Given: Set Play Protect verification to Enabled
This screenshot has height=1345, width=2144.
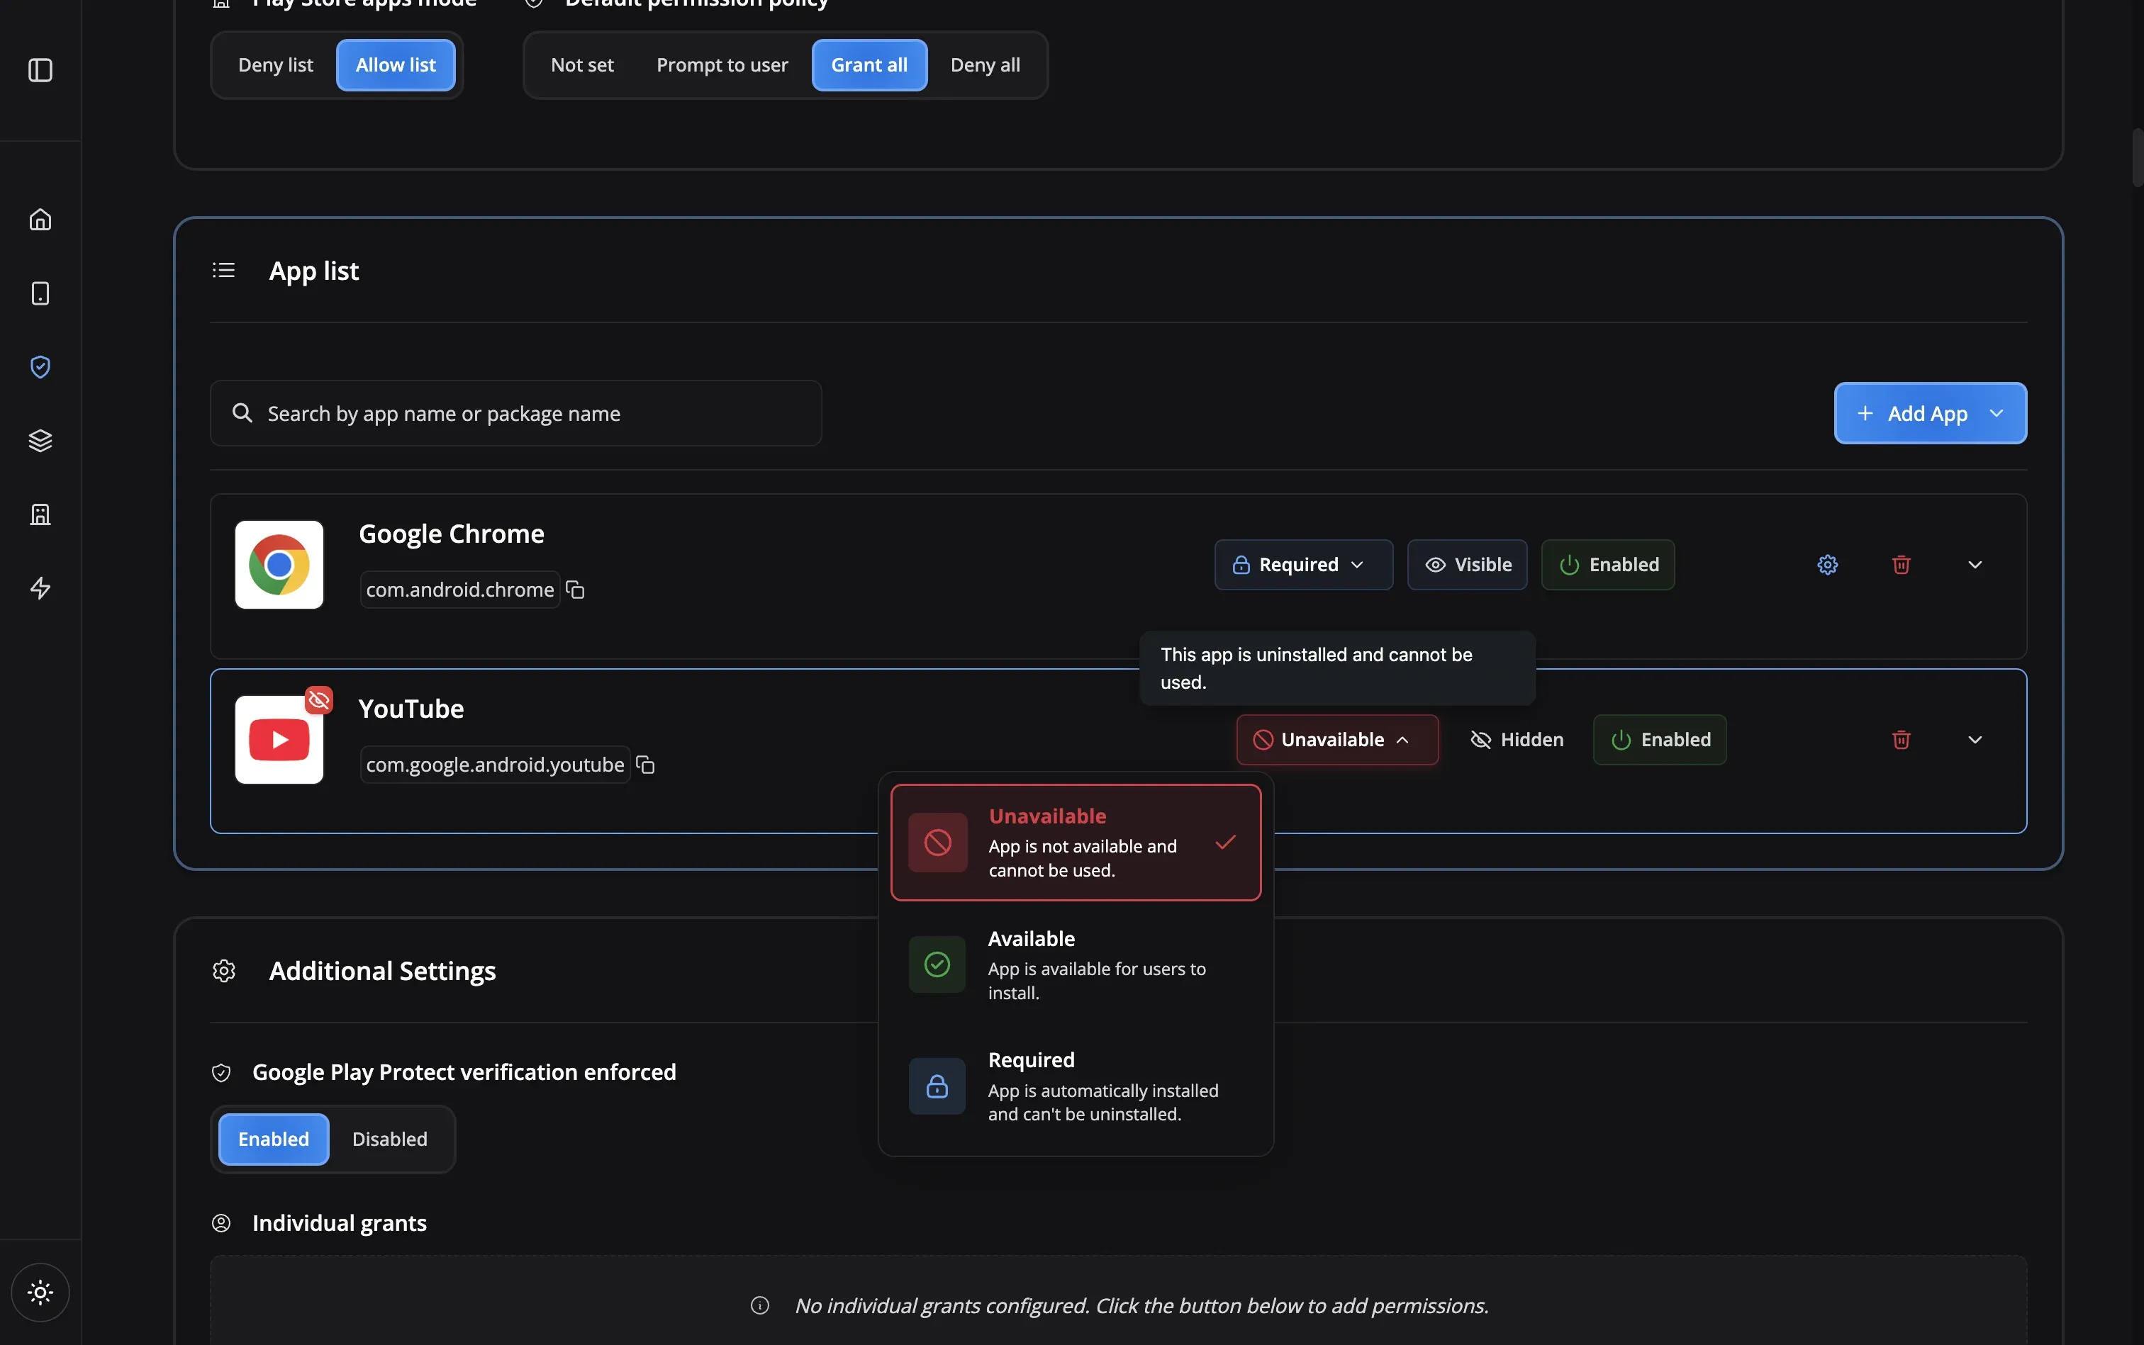Looking at the screenshot, I should tap(274, 1139).
